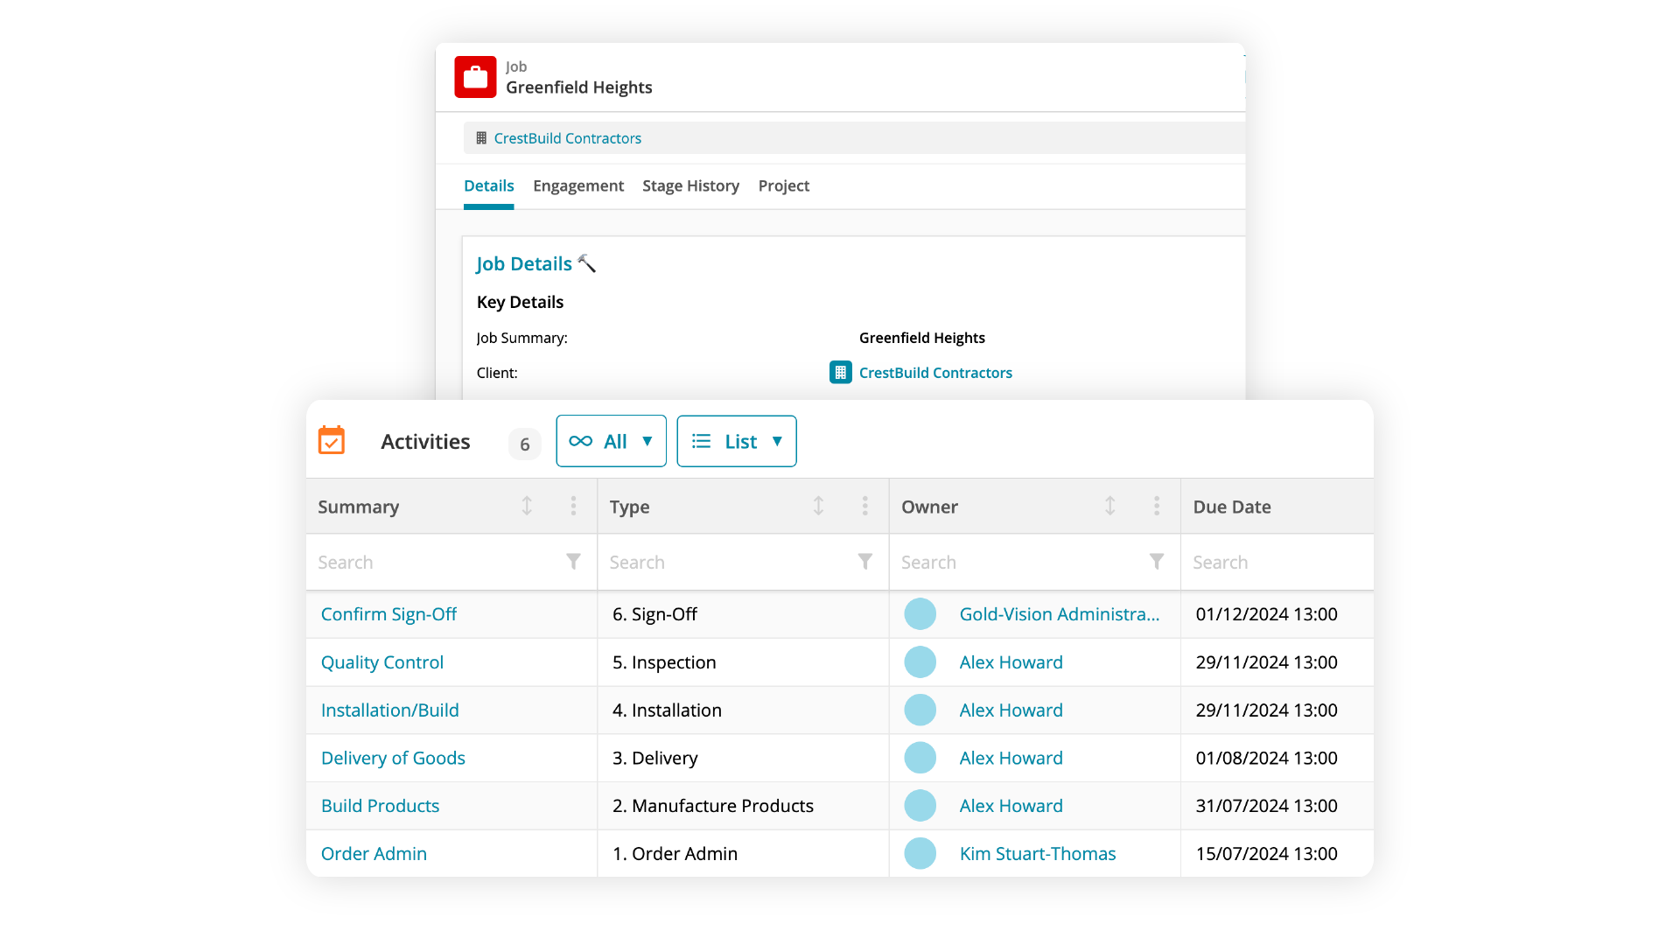Open the Type column options menu
This screenshot has height=945, width=1680.
pyautogui.click(x=864, y=506)
